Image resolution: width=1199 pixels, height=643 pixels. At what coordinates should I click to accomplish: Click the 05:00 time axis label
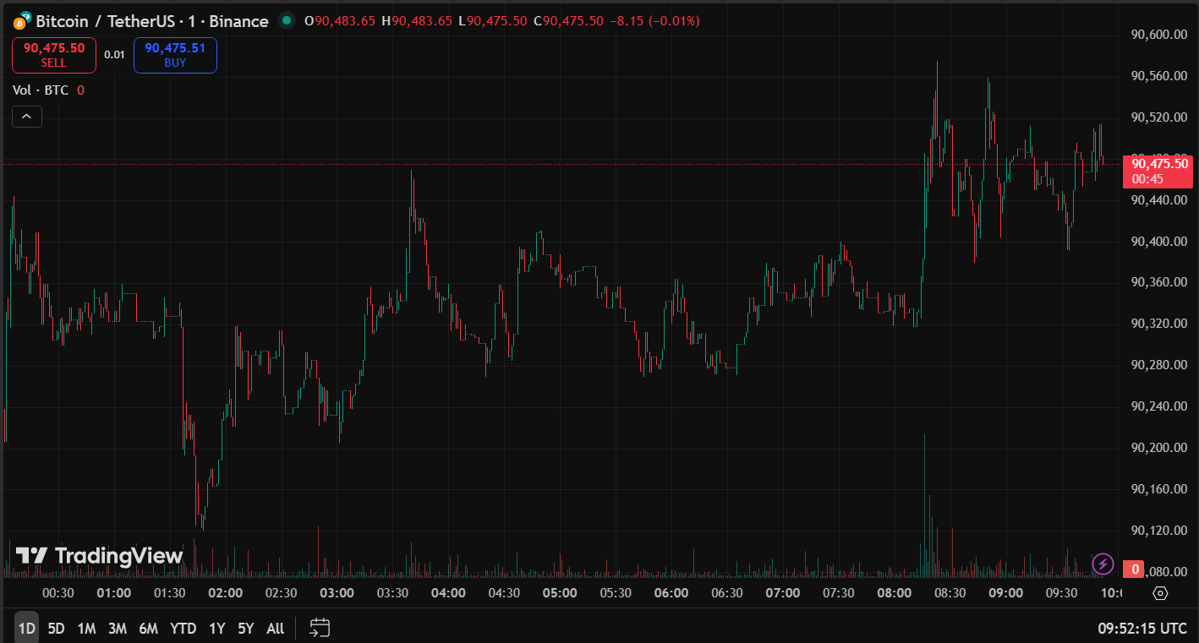(x=560, y=593)
